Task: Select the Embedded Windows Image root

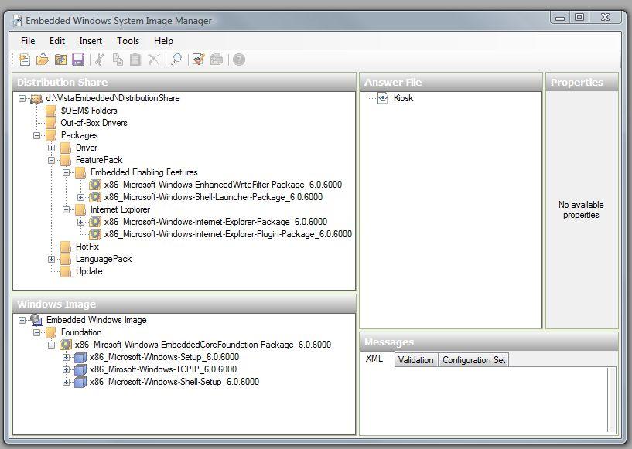Action: point(97,320)
